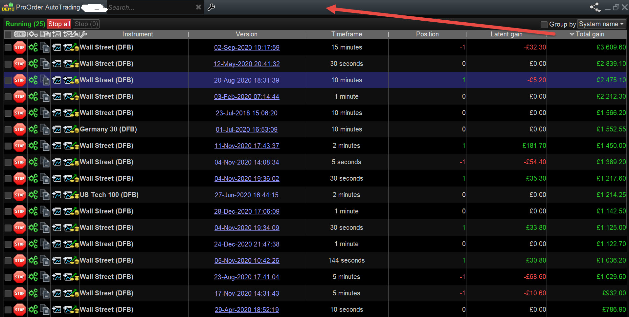The width and height of the screenshot is (629, 317).
Task: Open new chart icon for 24-Dec-2020 21:47:38 row
Action: pyautogui.click(x=57, y=244)
